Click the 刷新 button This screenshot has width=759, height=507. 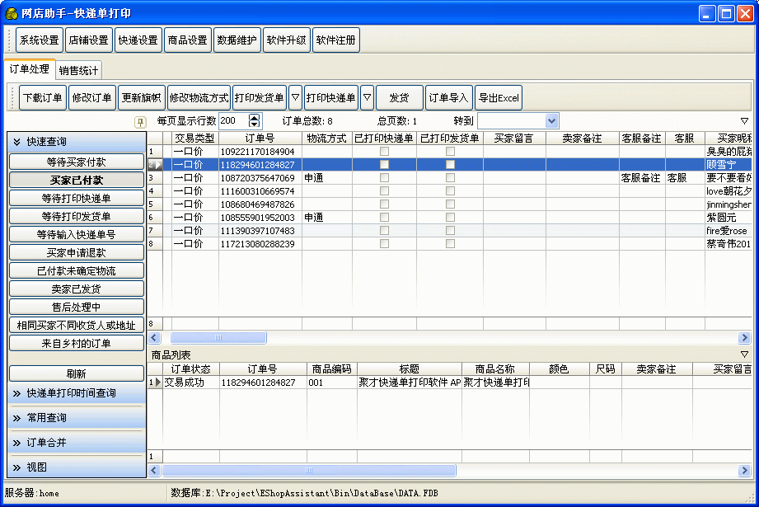pos(77,373)
